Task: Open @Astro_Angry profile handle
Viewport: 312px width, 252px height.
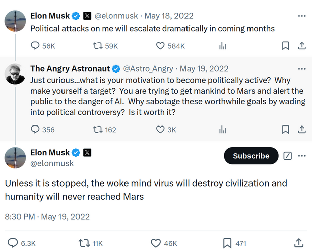Action: click(x=148, y=69)
